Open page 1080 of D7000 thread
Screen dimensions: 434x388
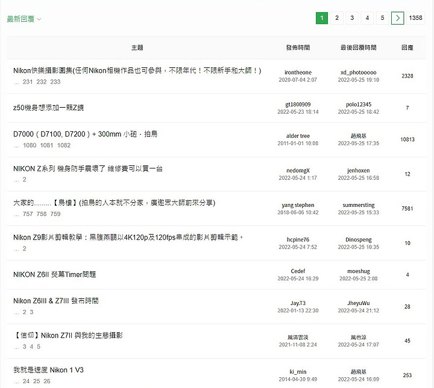30,145
